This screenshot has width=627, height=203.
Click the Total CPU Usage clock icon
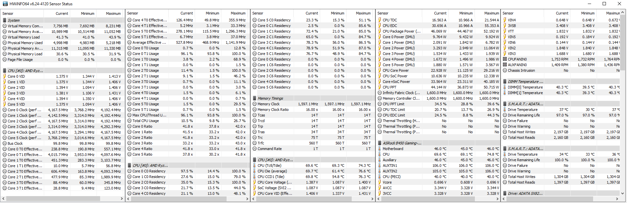129,121
